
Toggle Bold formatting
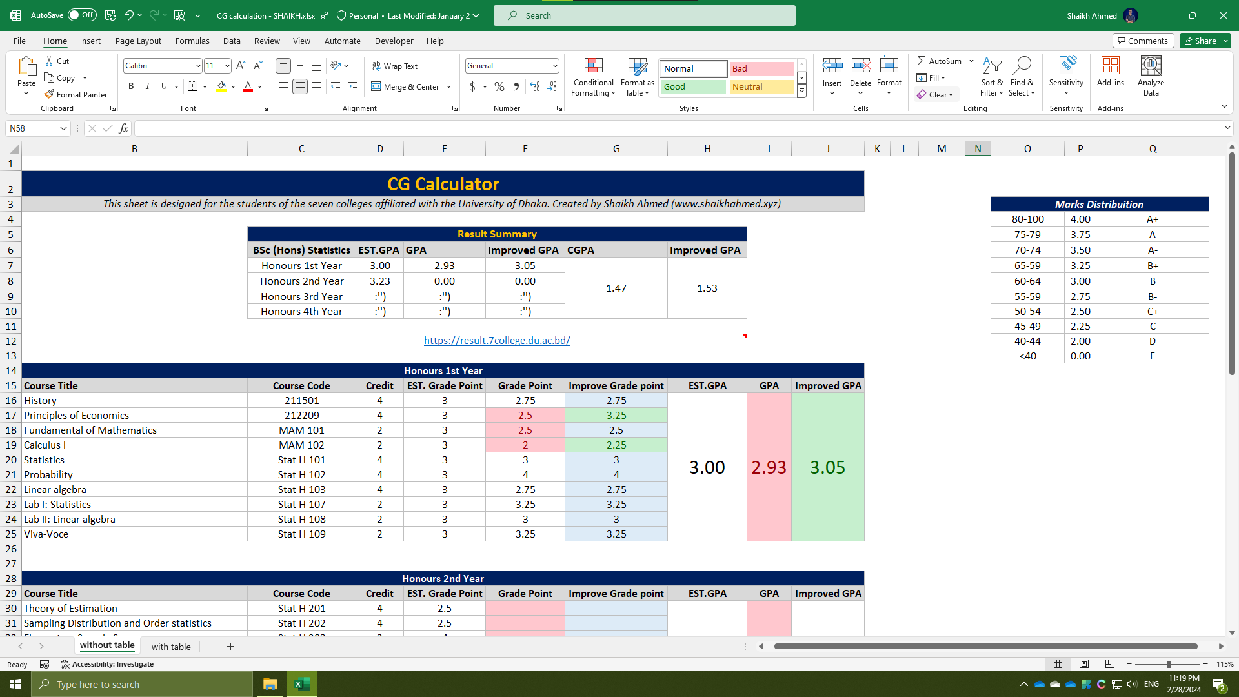point(131,86)
